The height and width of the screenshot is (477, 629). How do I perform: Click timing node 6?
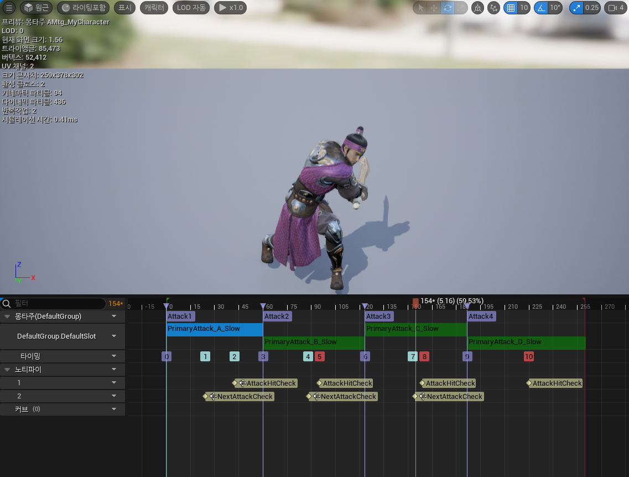pos(365,356)
